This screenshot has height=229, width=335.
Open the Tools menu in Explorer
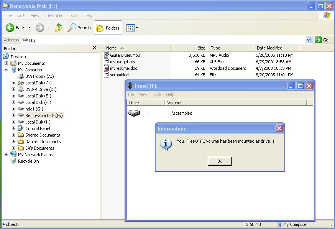(74, 15)
